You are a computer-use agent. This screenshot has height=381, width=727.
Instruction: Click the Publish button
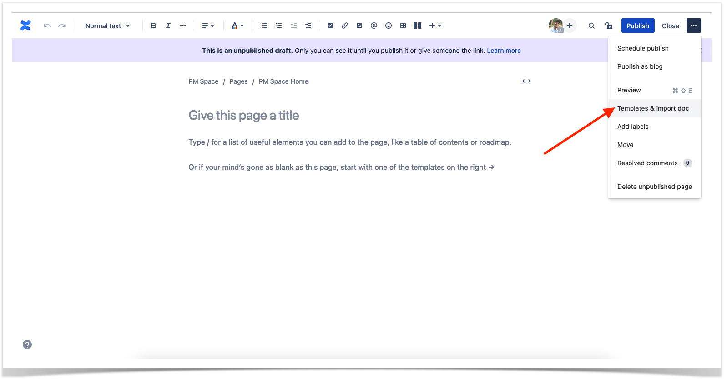(x=638, y=25)
